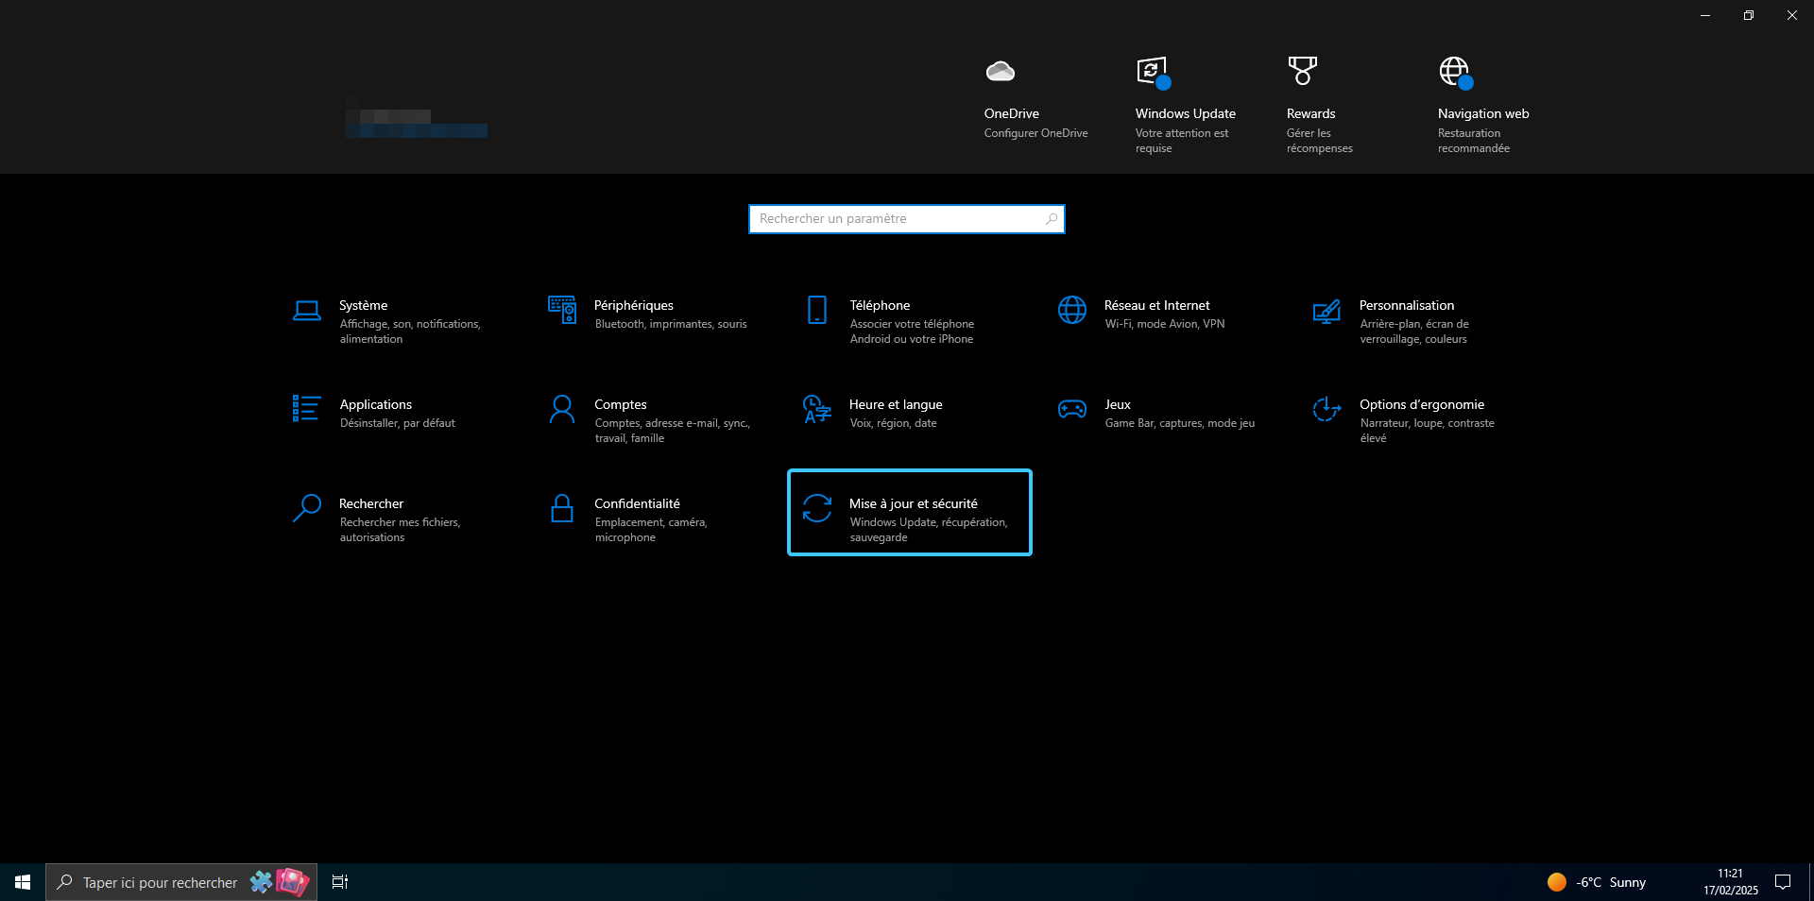Screen dimensions: 1814x901
Task: Click the search magnifier in parameter search box
Action: pyautogui.click(x=1052, y=219)
